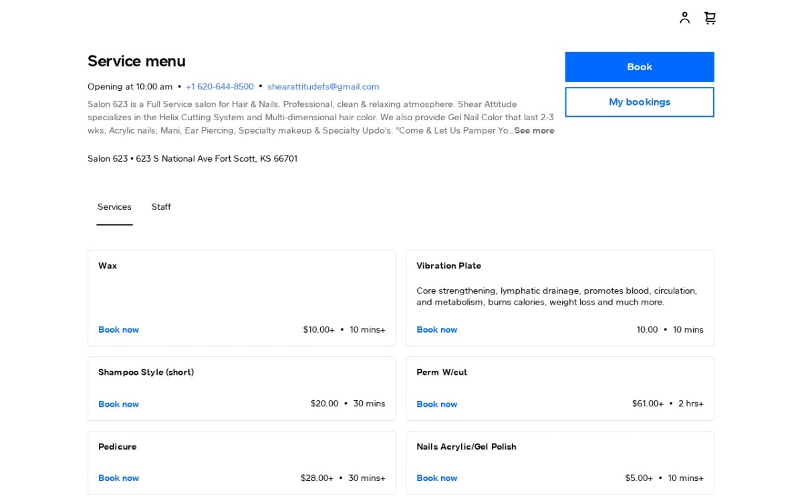Select the Vibration Plate service title

click(x=448, y=266)
